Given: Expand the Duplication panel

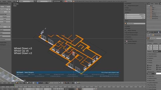Looking at the screenshot, I should (151, 76).
